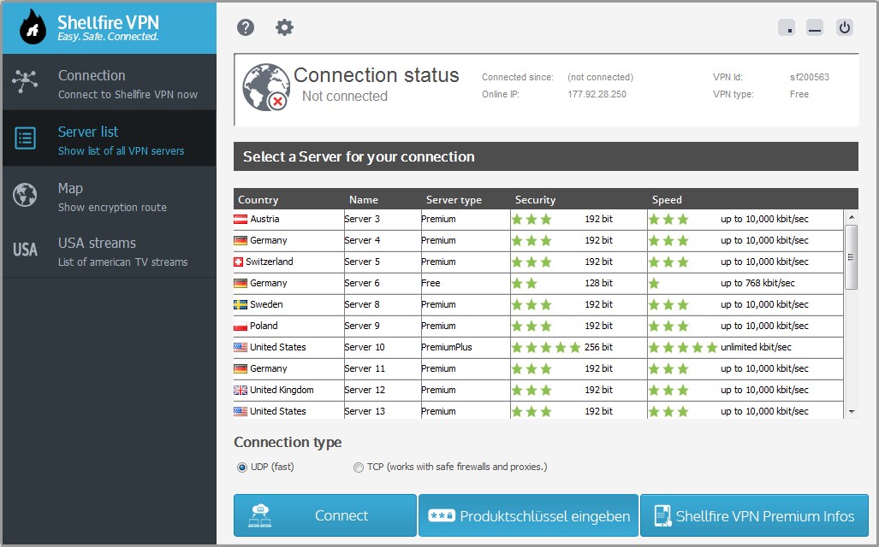
Task: Select the Sweden Server 8 row
Action: point(538,304)
